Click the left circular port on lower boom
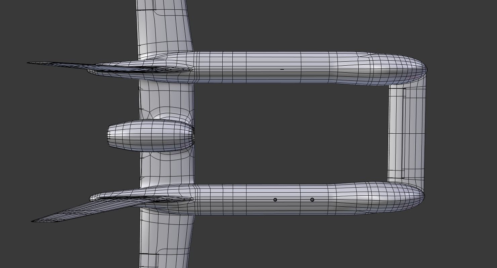This screenshot has height=268, width=497. click(275, 200)
